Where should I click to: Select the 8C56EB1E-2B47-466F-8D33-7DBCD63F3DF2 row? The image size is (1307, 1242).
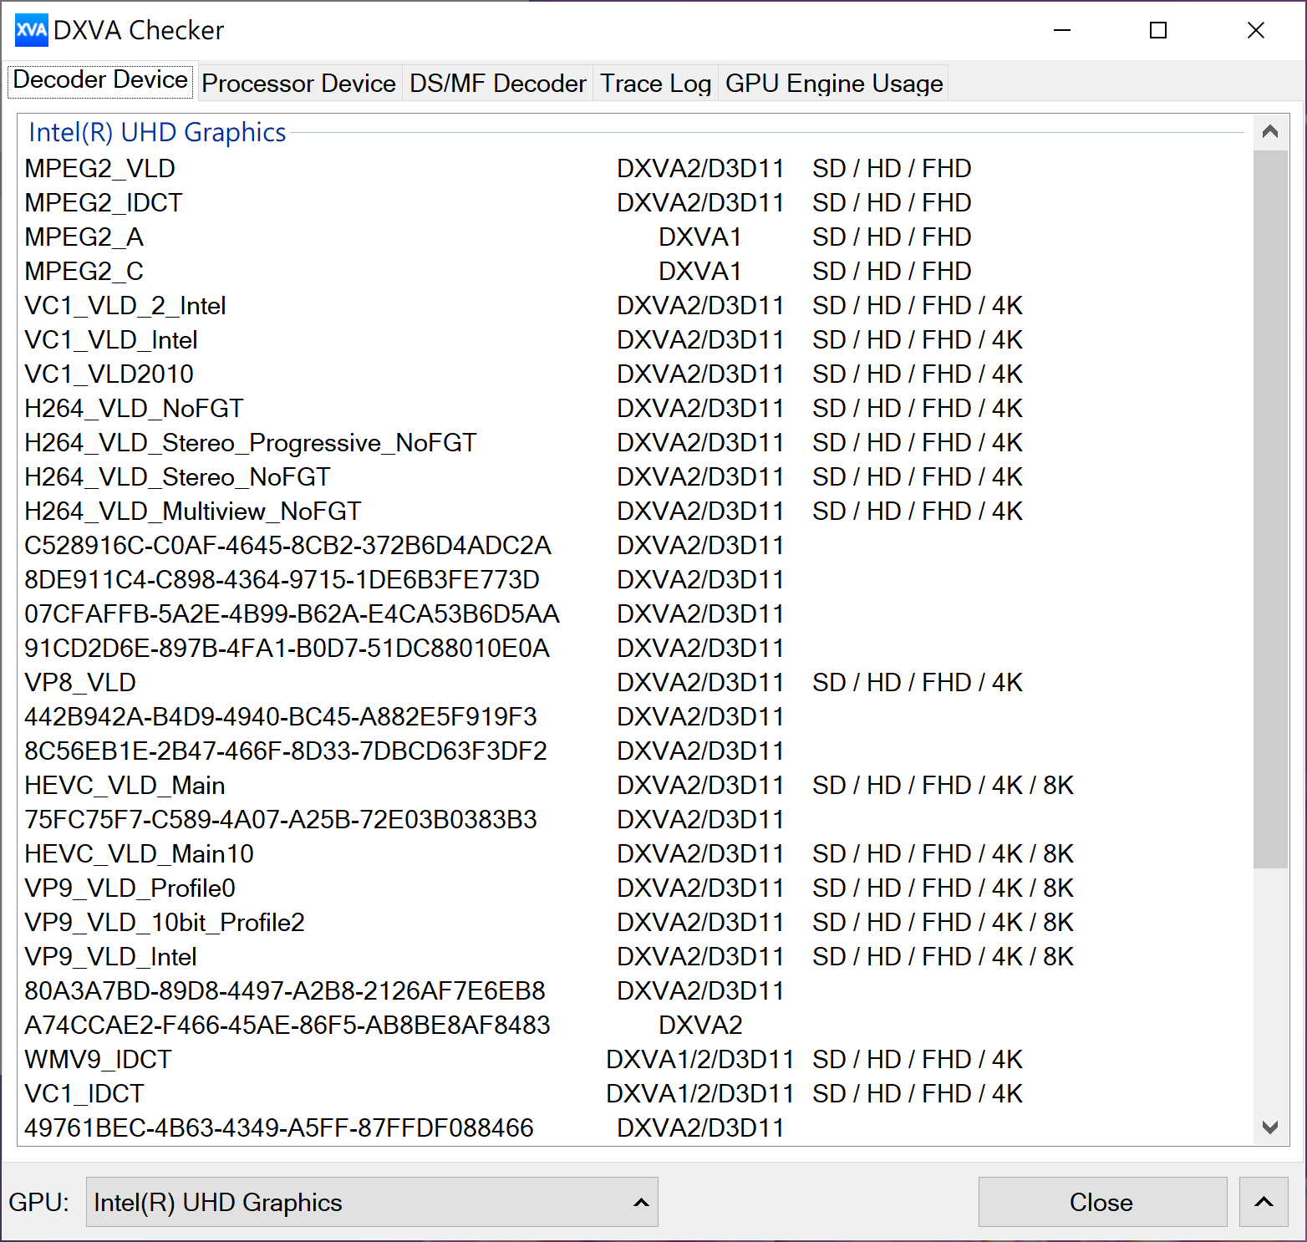pyautogui.click(x=635, y=751)
